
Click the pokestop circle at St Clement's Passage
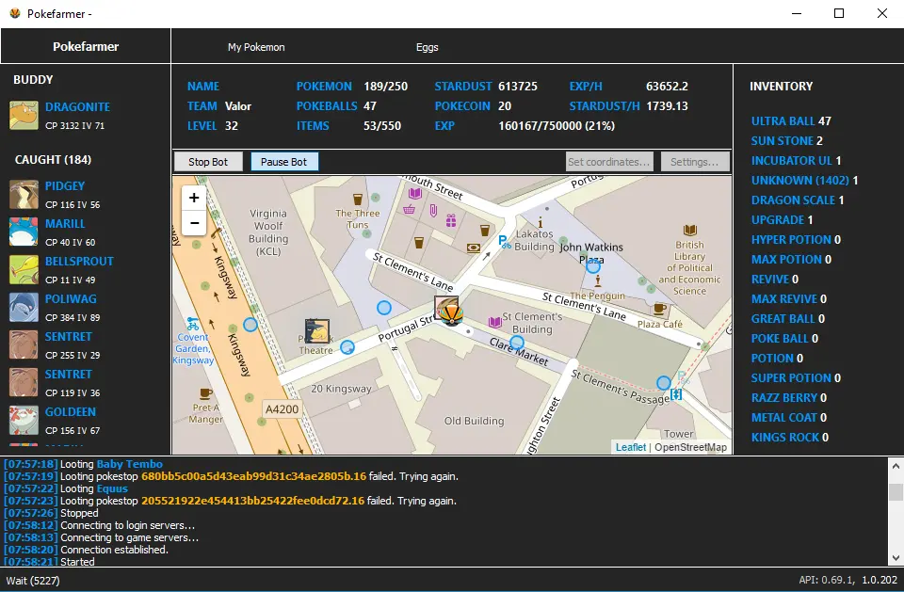[664, 383]
